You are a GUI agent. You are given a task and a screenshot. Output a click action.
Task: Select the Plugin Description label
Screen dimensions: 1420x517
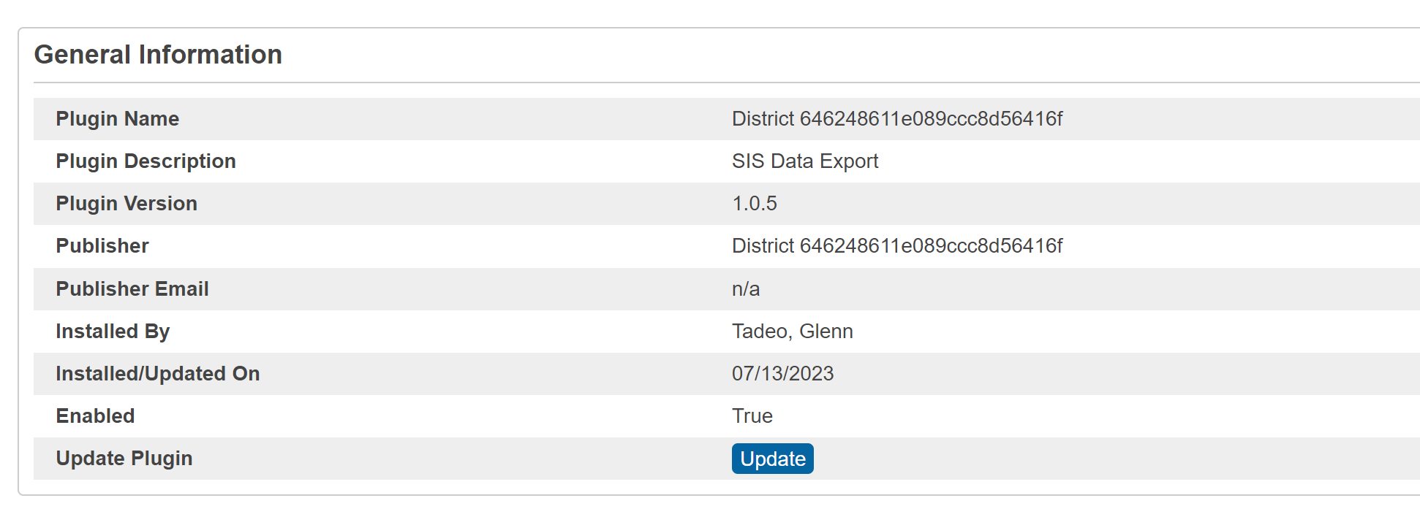[146, 161]
